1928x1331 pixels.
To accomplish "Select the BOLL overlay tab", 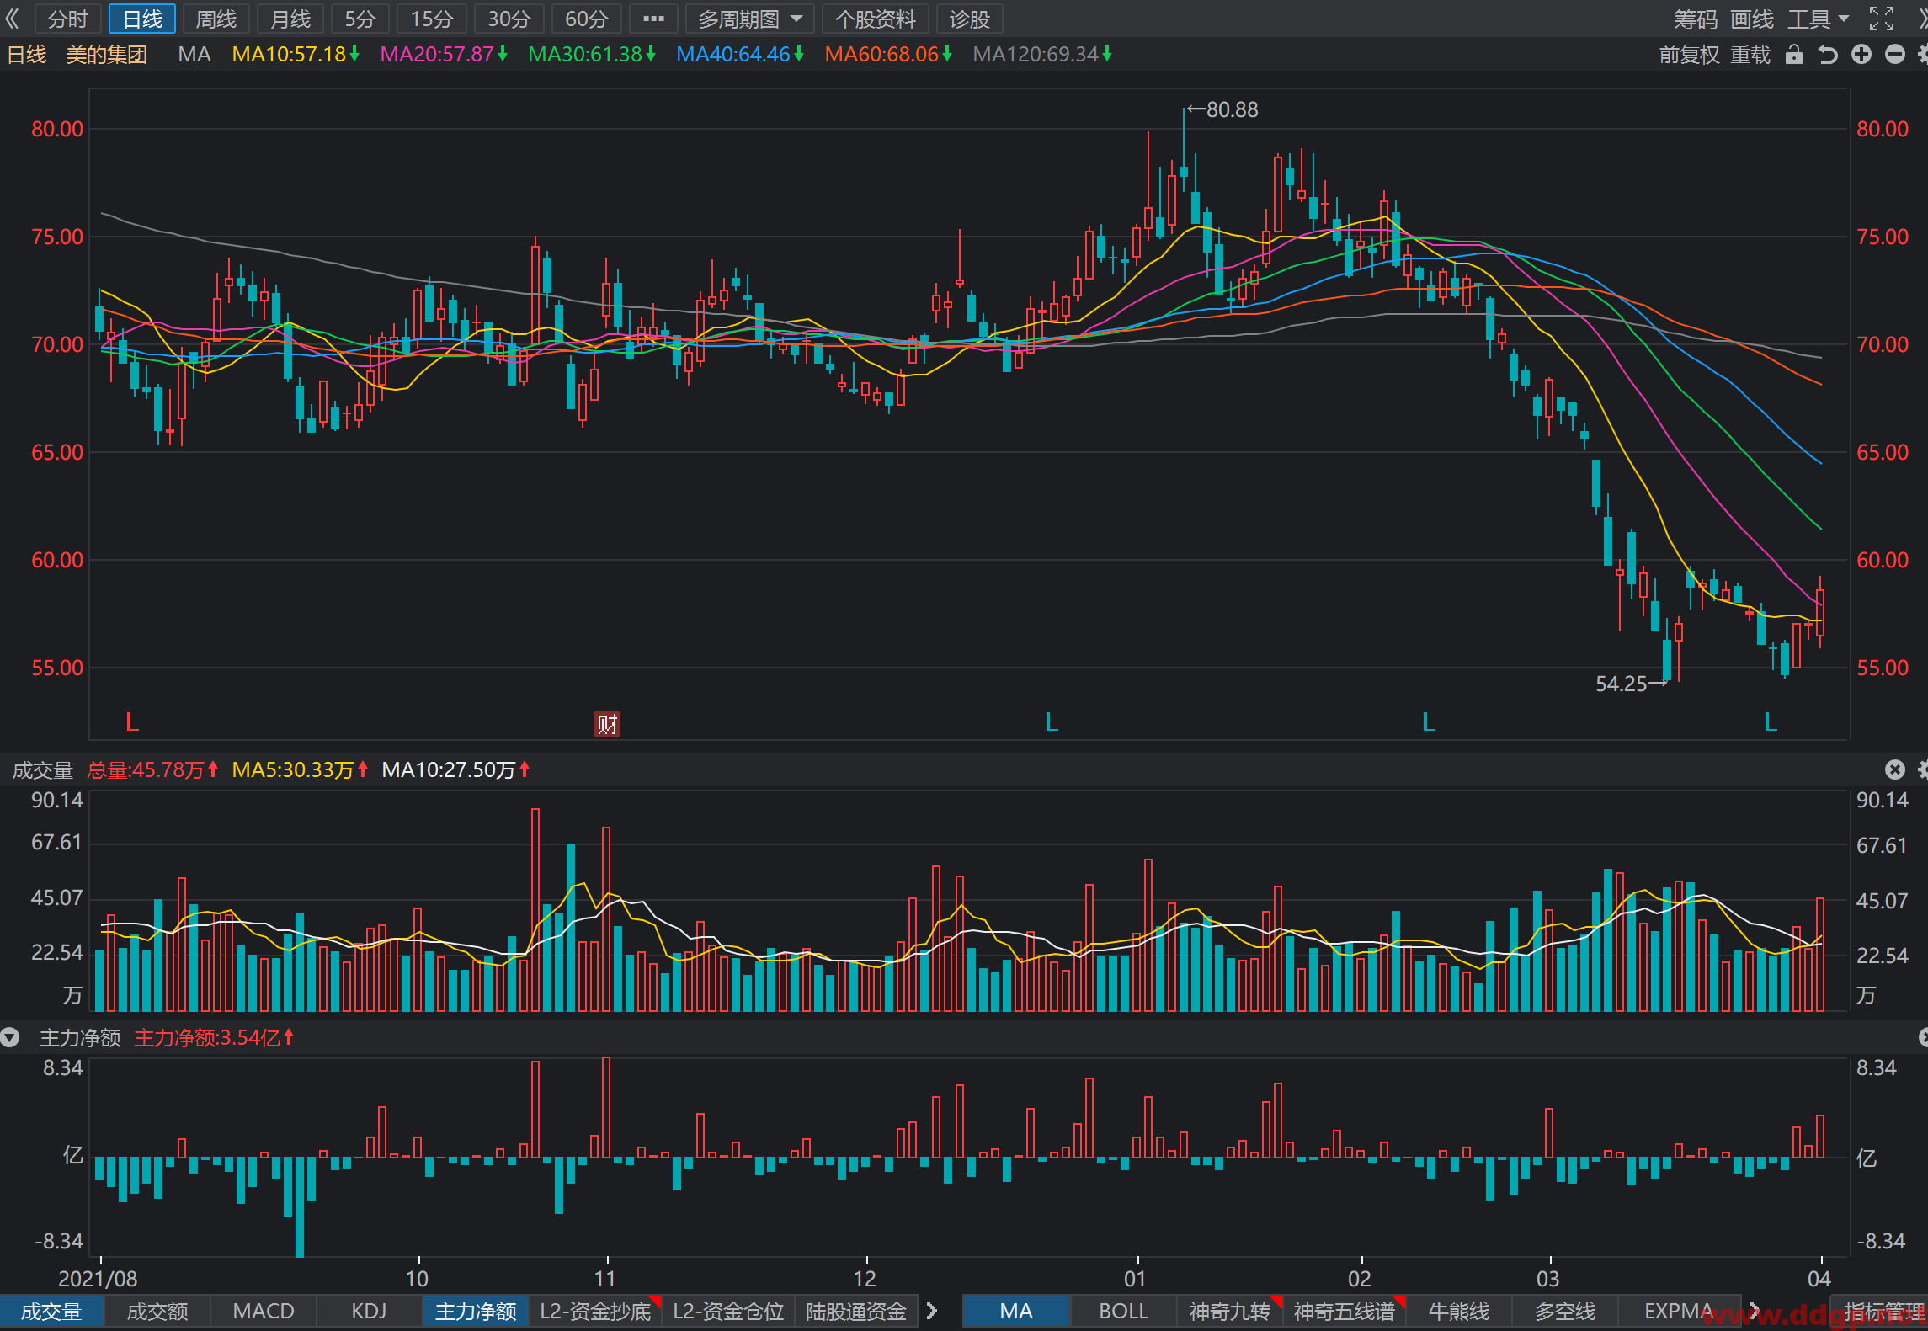I will pos(1123,1311).
